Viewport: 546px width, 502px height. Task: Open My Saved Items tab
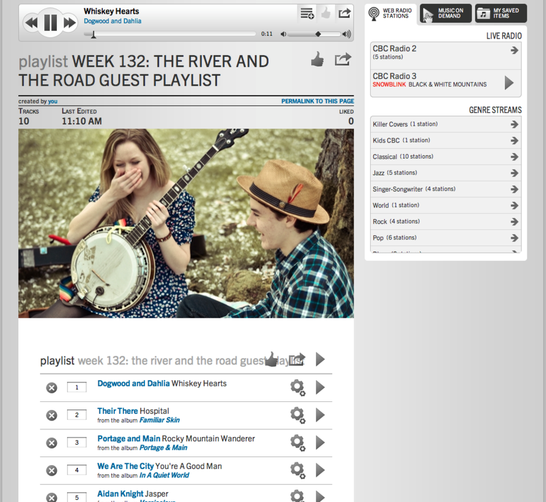tap(500, 14)
